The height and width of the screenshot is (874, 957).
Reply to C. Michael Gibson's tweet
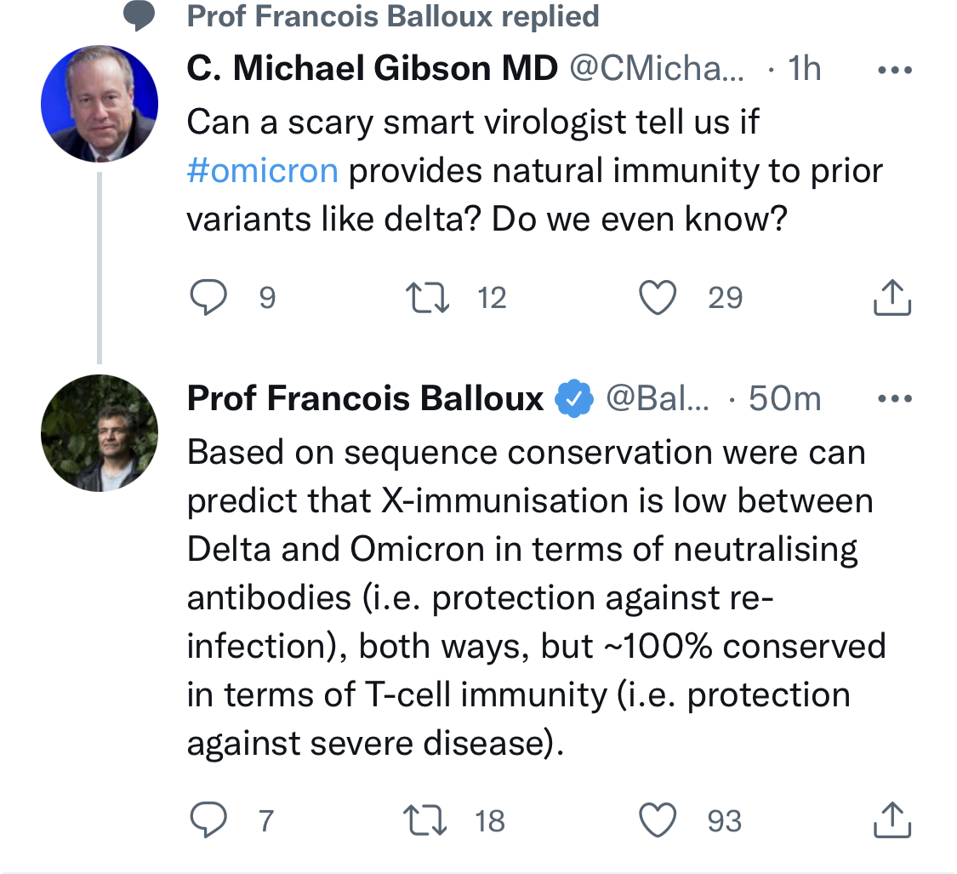click(207, 298)
